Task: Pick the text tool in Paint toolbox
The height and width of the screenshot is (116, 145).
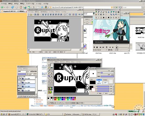Action: 52,76
